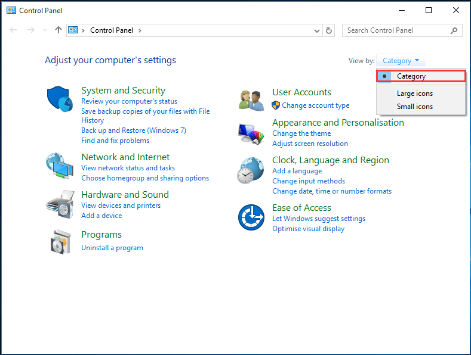
Task: Open Programs category heading
Action: click(x=101, y=235)
